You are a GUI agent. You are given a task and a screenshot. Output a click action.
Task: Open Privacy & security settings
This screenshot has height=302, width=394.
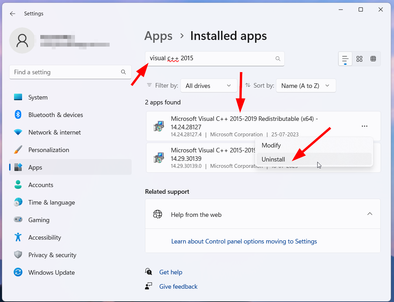tap(70, 255)
